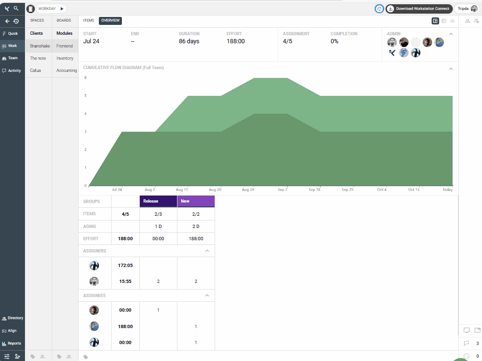Image resolution: width=482 pixels, height=361 pixels.
Task: Open Reports from the sidebar
Action: pyautogui.click(x=12, y=344)
